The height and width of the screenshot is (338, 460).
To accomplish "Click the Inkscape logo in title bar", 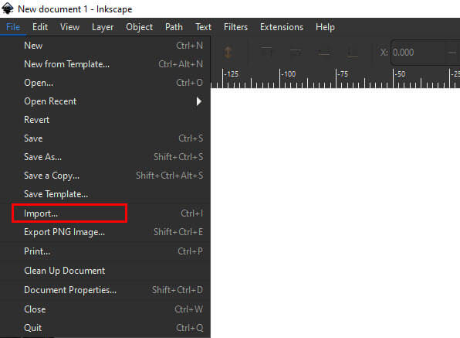I will click(x=8, y=9).
